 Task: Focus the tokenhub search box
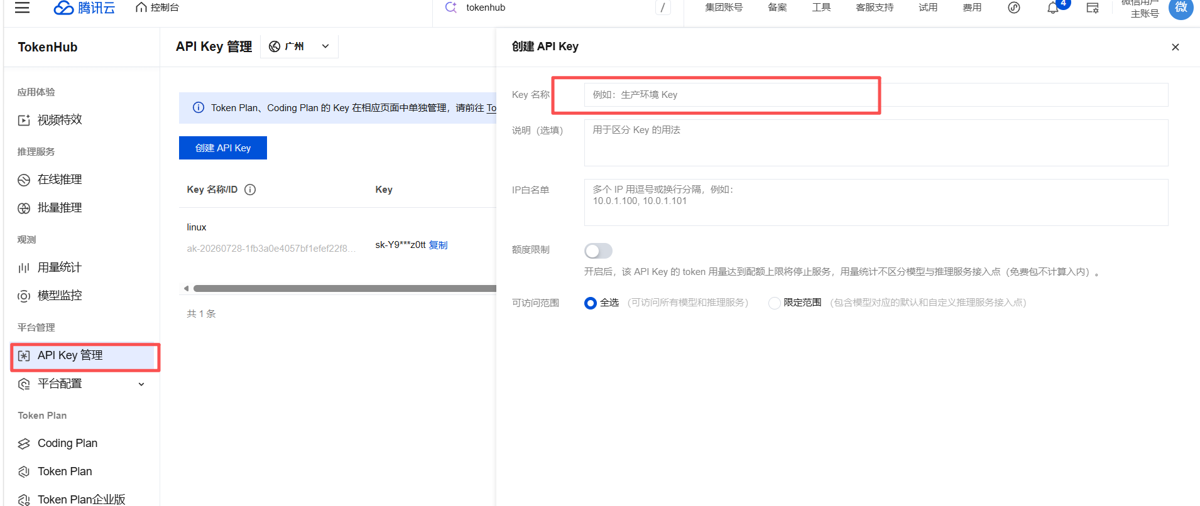tap(559, 8)
